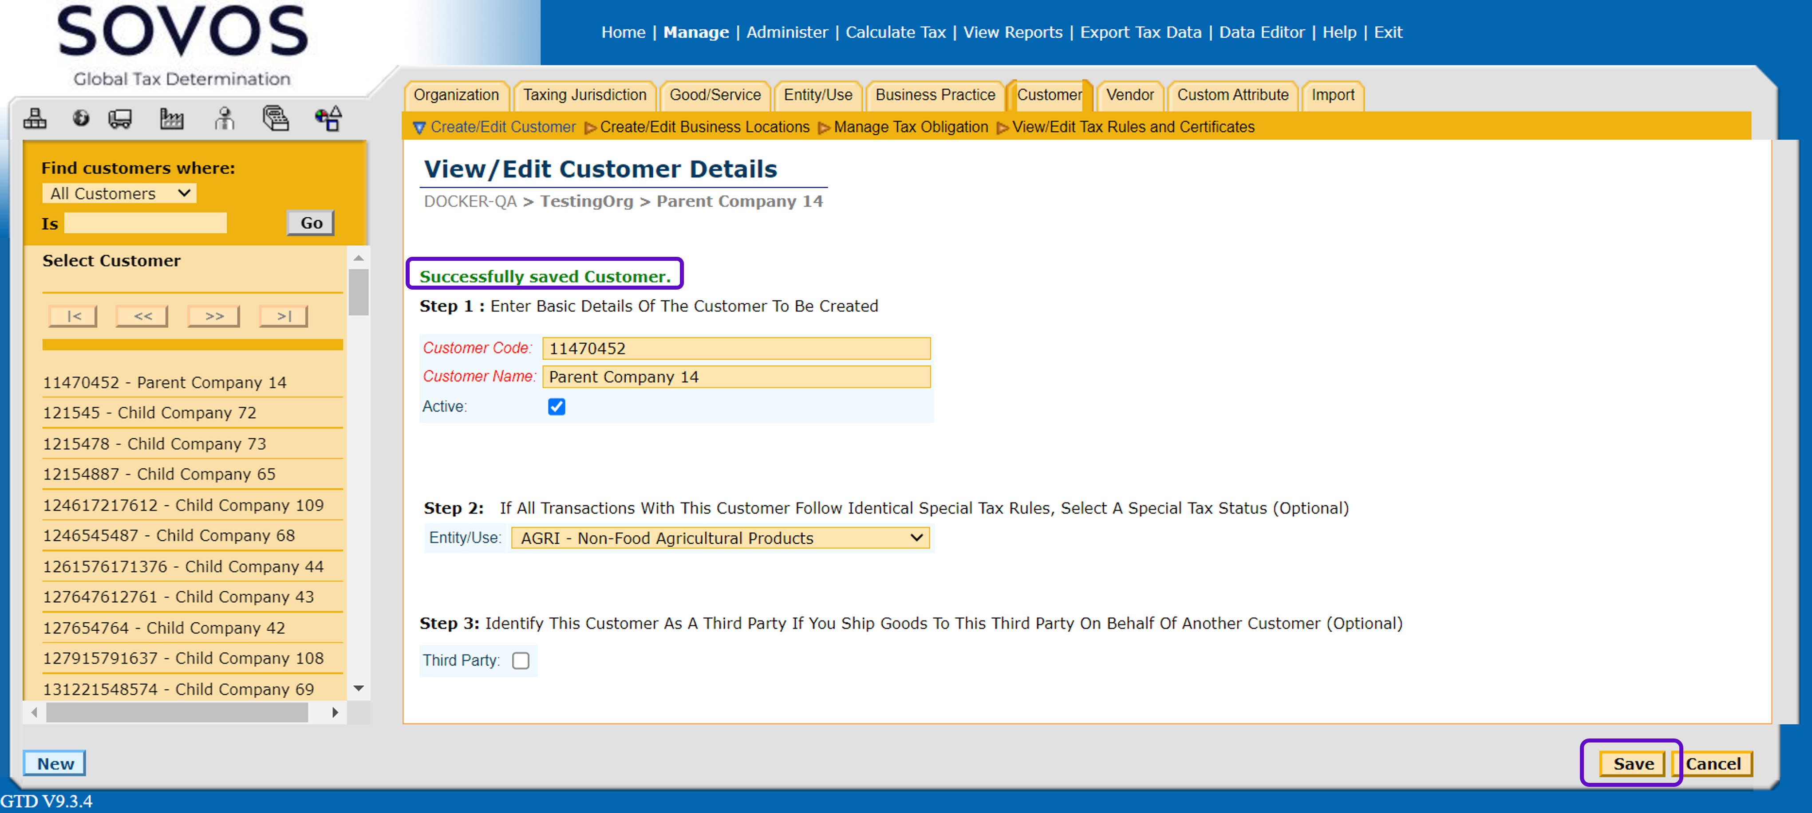Click the delivery truck icon
Screen dimensions: 1812x813
click(x=120, y=118)
